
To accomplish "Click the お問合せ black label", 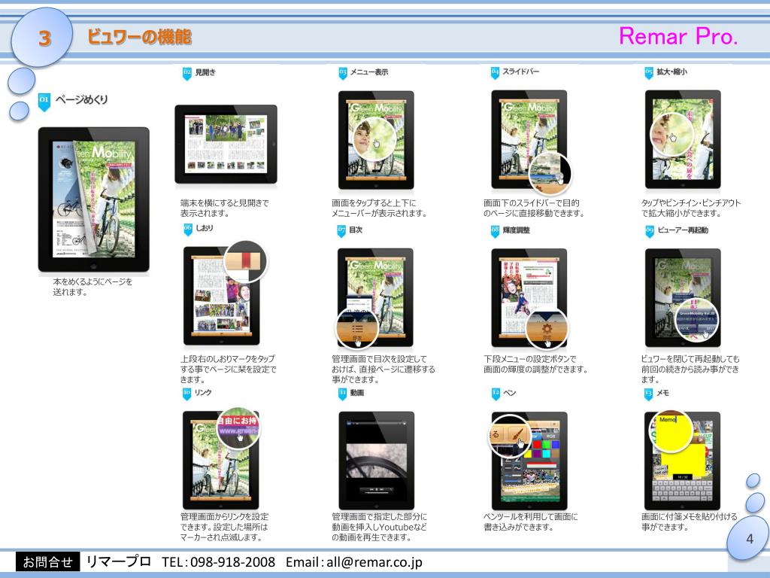I will coord(47,561).
